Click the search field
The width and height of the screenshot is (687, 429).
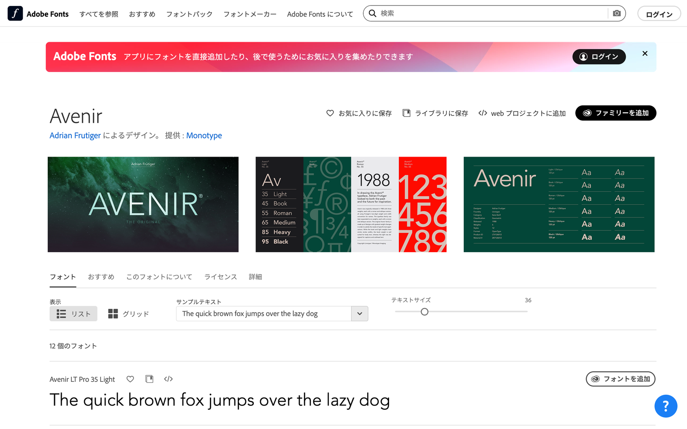pos(494,13)
